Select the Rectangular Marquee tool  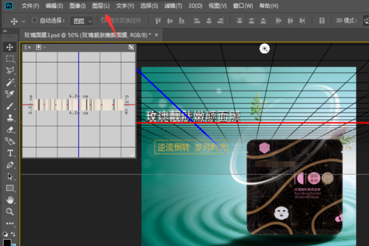point(10,58)
